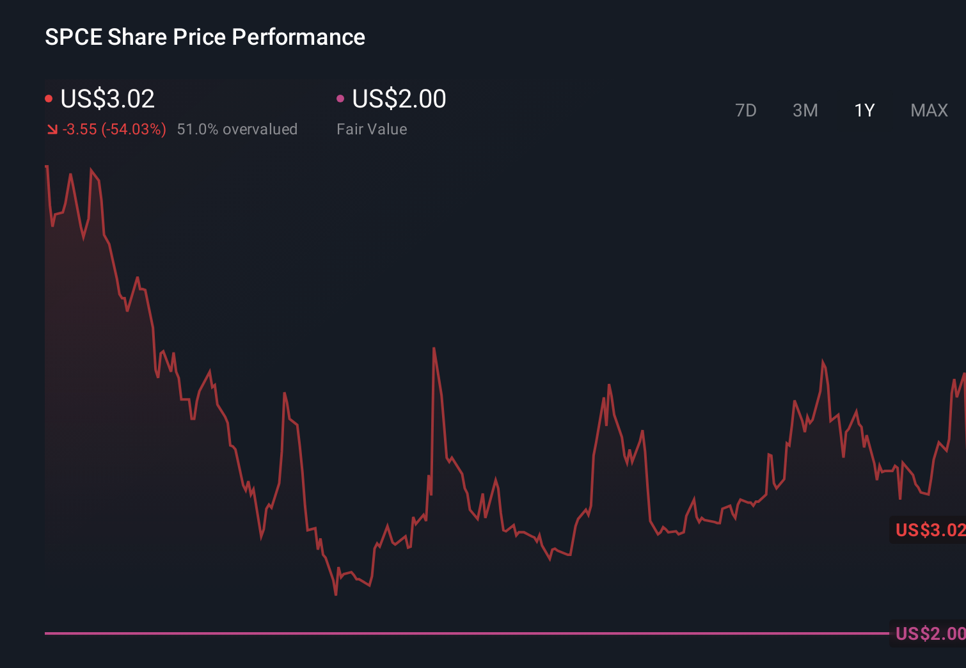Click the SPCE Share Price Performance title
966x668 pixels.
coord(205,37)
